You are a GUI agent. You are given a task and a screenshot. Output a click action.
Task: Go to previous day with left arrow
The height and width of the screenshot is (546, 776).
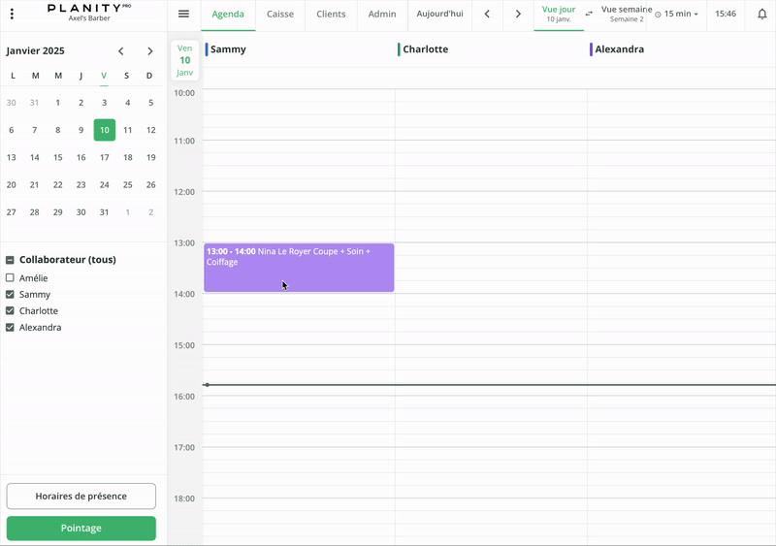pyautogui.click(x=487, y=15)
